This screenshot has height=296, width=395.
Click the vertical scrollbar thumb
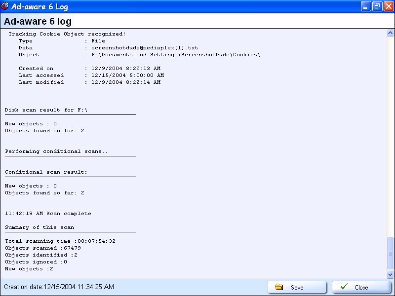pos(390,254)
